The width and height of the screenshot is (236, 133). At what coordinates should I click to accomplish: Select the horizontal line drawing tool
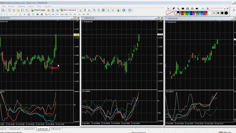tap(11, 14)
